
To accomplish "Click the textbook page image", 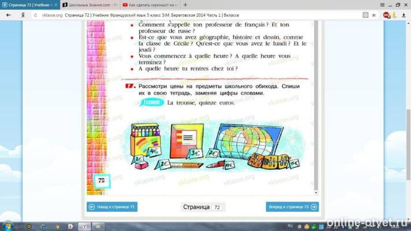I will click(x=200, y=107).
